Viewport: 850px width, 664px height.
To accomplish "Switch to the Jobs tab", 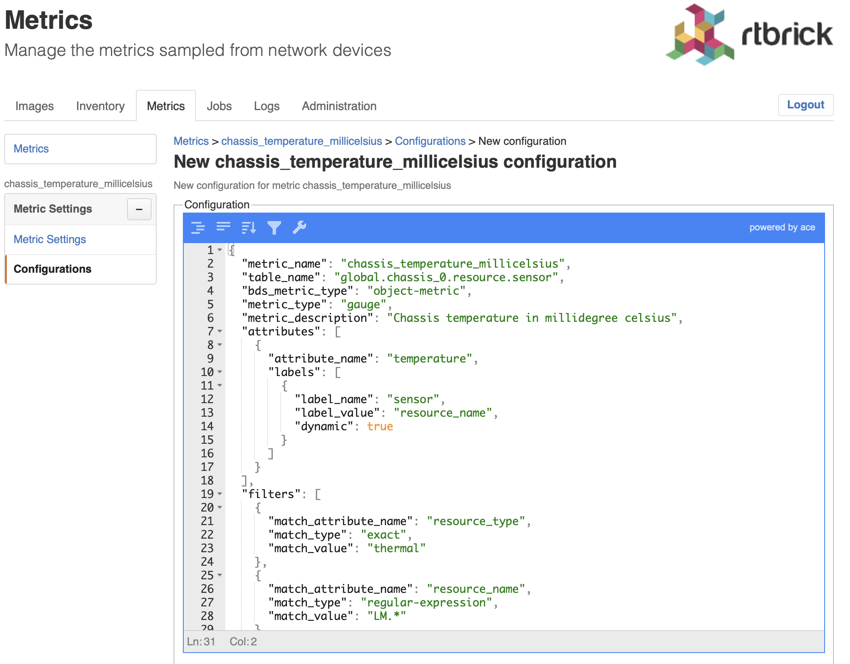I will (219, 106).
